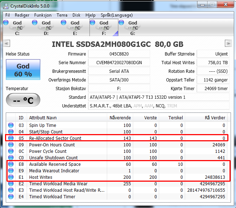Image resolution: width=236 pixels, height=208 pixels.
Task: Click status icon for Timed Workload Host Read/Write
Action: tap(11, 190)
